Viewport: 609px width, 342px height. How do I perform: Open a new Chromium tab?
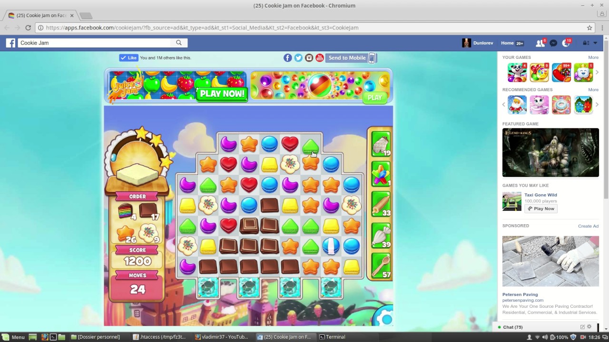[86, 16]
